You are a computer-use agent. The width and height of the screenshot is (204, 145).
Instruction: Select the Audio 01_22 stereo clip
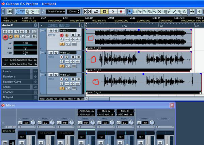pyautogui.click(x=139, y=39)
